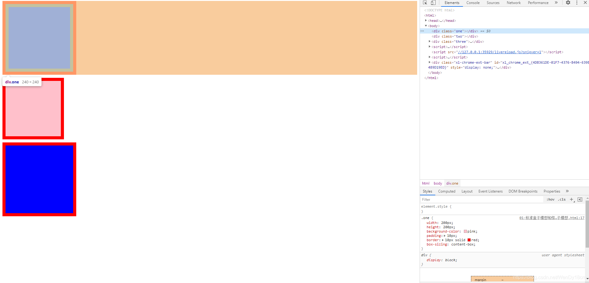Open the red border color swatch
The height and width of the screenshot is (283, 589).
click(x=469, y=240)
